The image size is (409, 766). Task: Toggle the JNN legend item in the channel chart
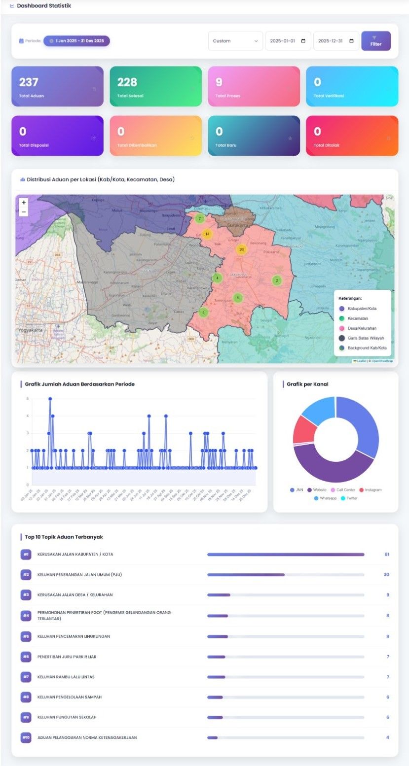tap(297, 490)
